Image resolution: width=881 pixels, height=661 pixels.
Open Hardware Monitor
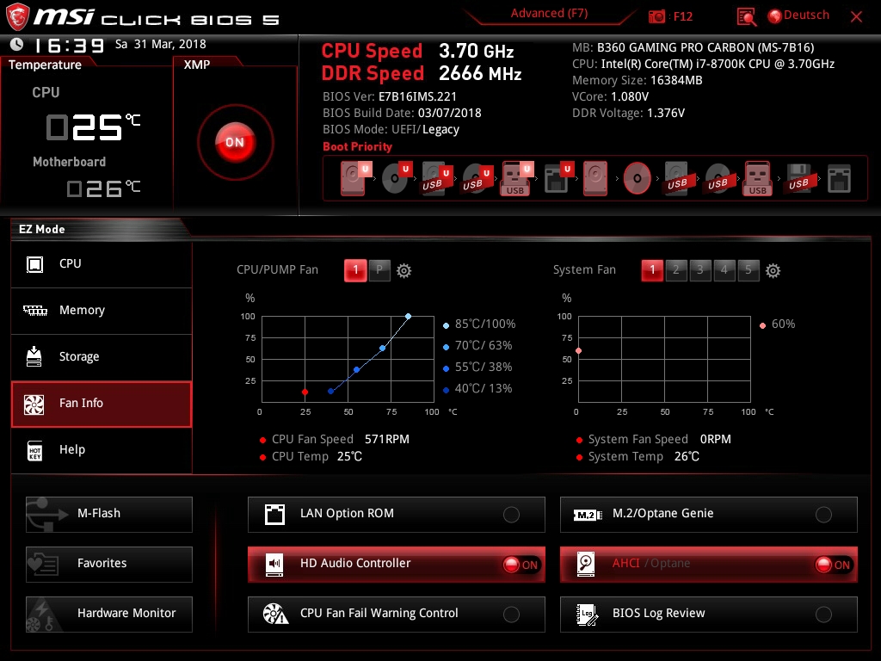(x=109, y=615)
